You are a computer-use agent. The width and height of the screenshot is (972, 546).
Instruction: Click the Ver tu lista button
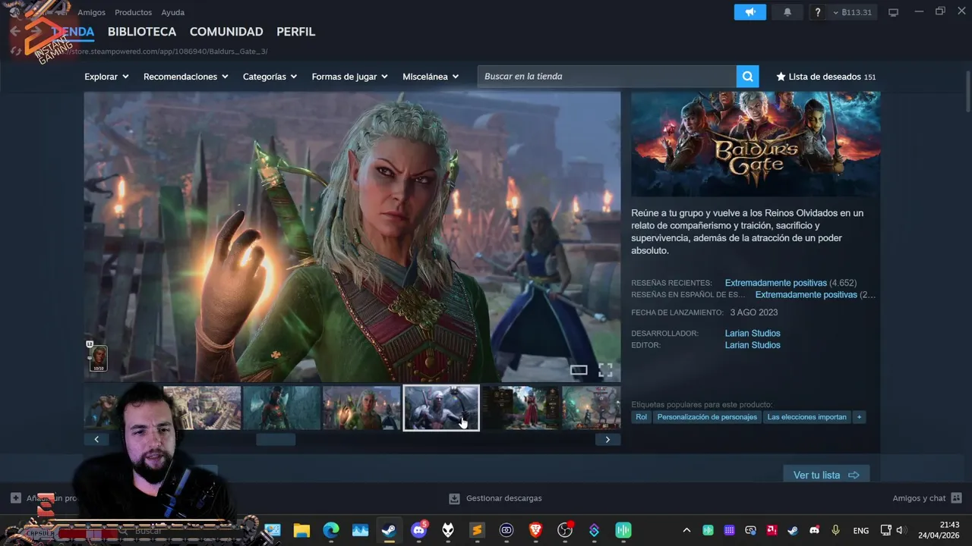click(x=826, y=475)
